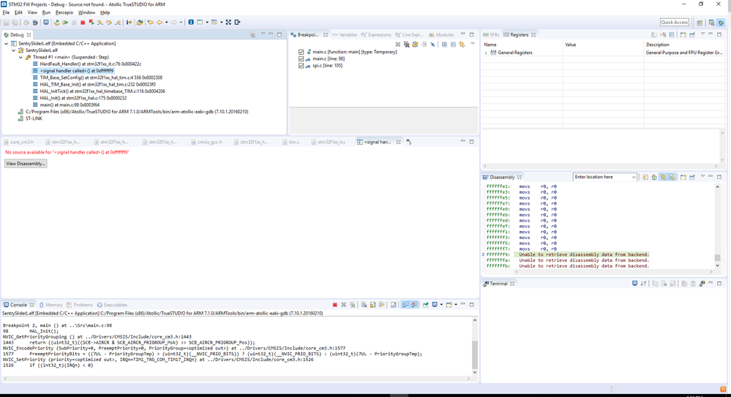Close the signal handler editor tab
Image resolution: width=731 pixels, height=397 pixels.
(x=398, y=142)
